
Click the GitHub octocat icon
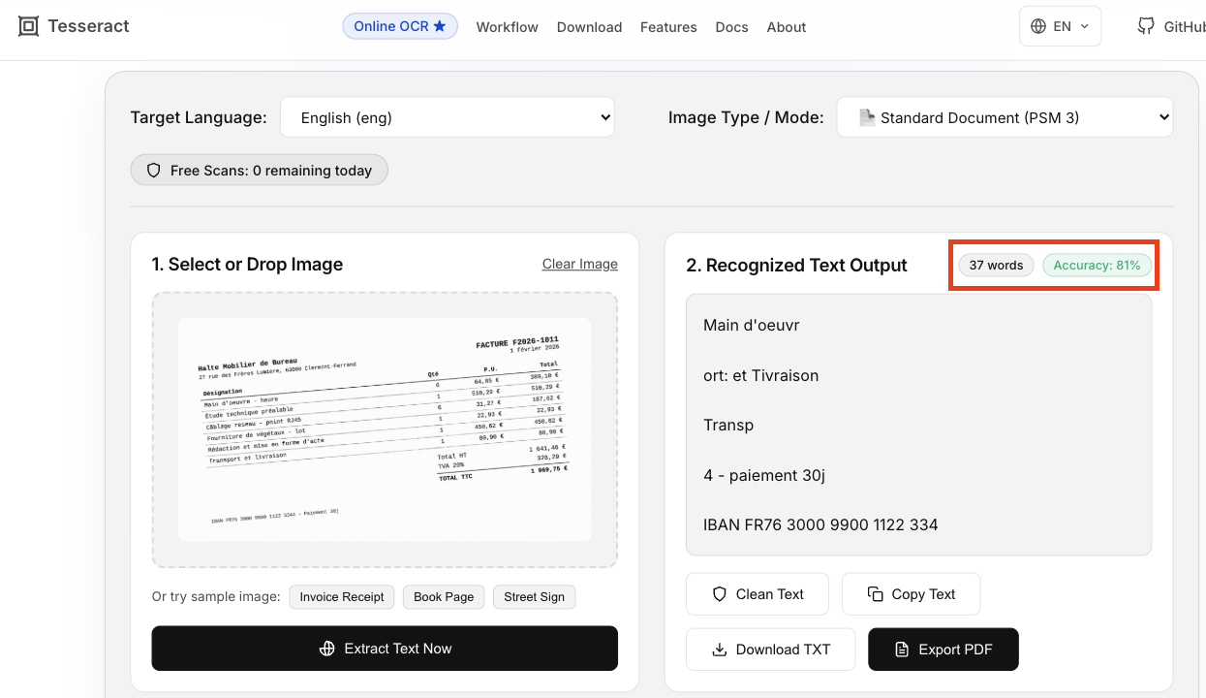[1146, 26]
